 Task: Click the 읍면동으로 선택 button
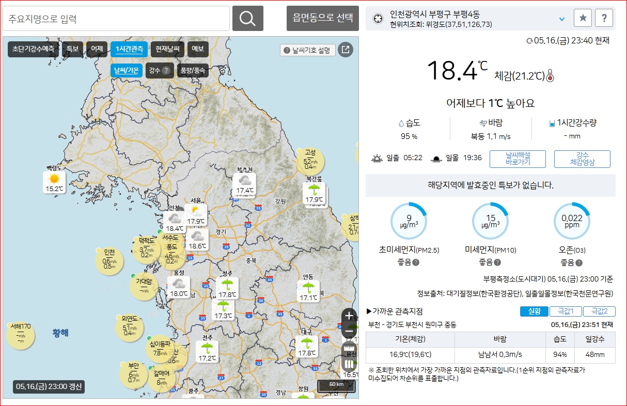click(x=323, y=19)
